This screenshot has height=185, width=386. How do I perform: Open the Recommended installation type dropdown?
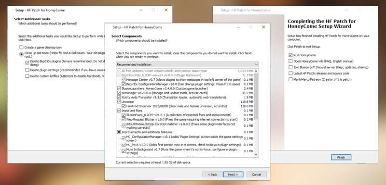pos(187,64)
